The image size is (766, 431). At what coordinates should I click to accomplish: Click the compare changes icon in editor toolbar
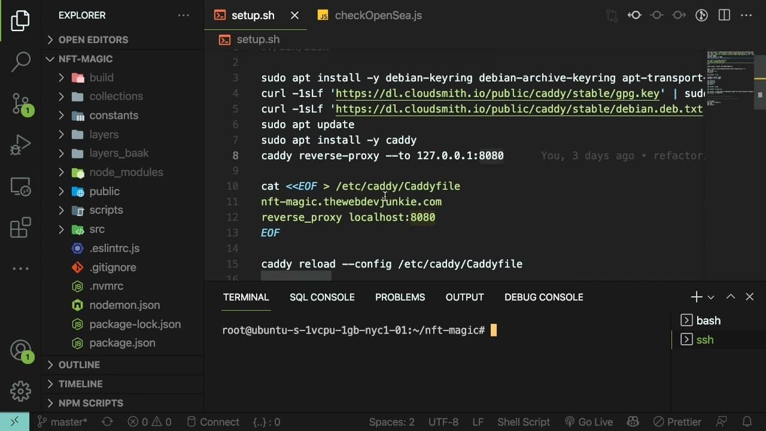[x=612, y=15]
